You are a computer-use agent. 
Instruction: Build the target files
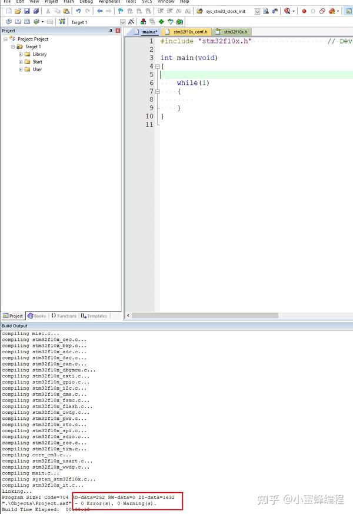click(x=18, y=22)
